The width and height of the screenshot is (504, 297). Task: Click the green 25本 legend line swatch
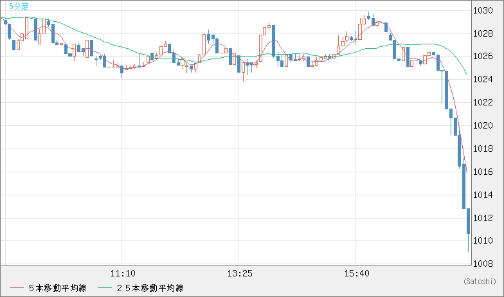pos(107,288)
